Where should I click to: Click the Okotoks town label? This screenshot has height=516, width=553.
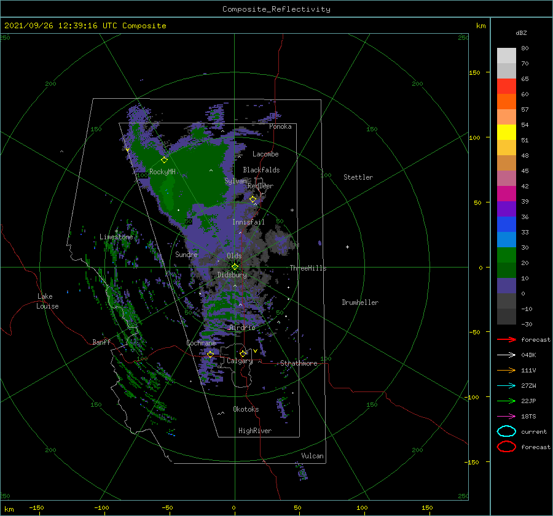(x=246, y=409)
